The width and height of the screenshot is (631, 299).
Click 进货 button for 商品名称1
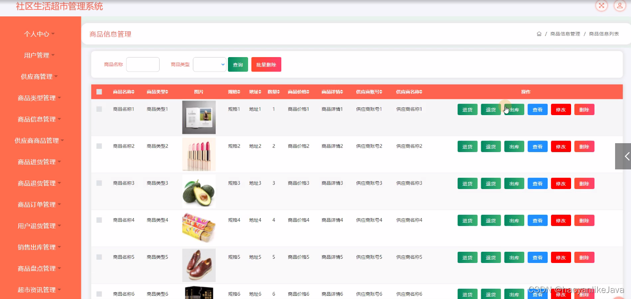point(467,109)
